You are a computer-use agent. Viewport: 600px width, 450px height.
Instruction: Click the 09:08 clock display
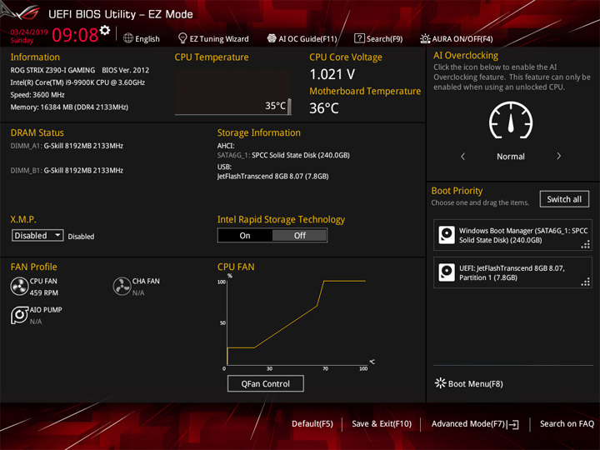(x=75, y=35)
